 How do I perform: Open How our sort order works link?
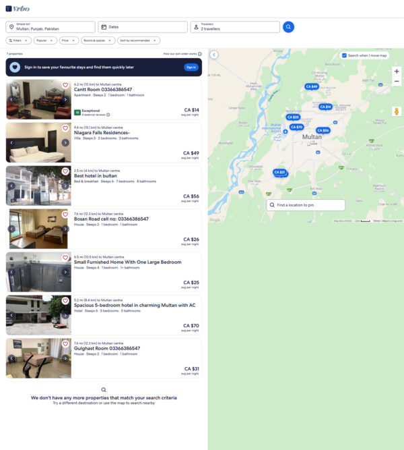[180, 54]
